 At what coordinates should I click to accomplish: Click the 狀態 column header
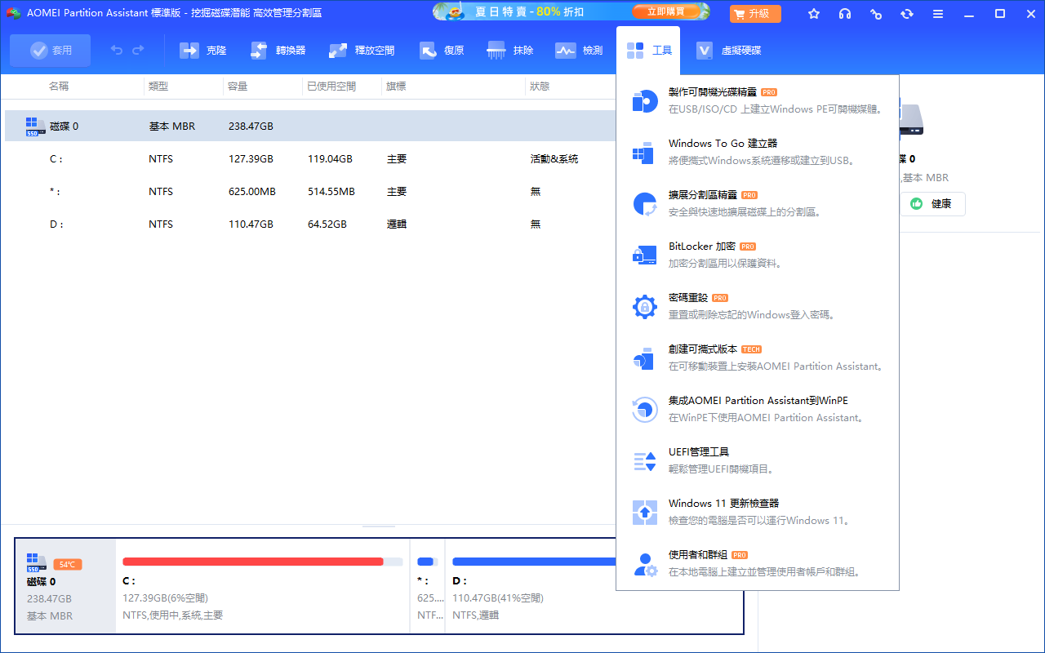[540, 86]
